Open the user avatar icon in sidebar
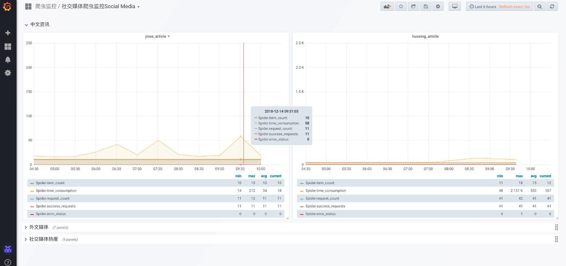566x266 pixels. pyautogui.click(x=7, y=249)
